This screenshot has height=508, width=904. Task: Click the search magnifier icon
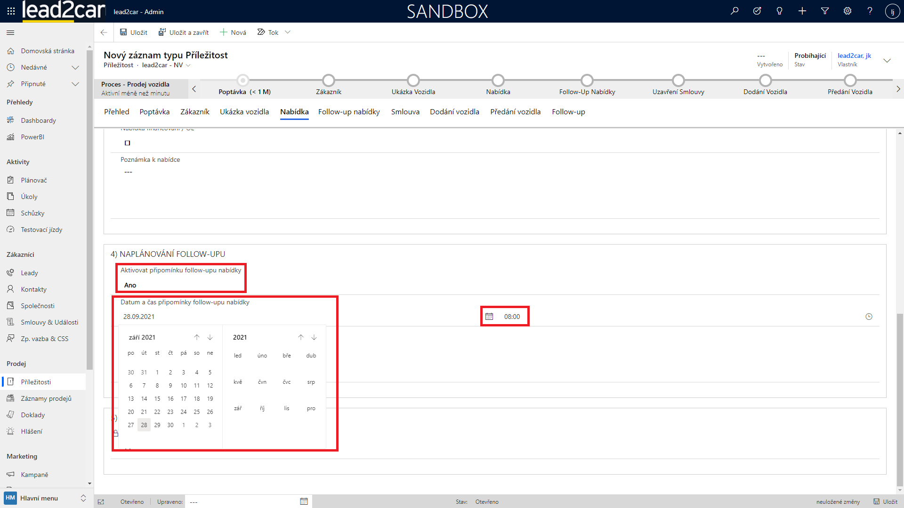click(734, 11)
